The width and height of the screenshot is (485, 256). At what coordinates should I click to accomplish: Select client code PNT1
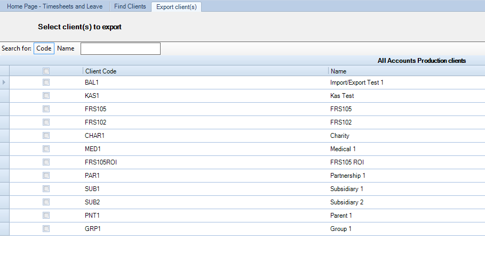[92, 216]
